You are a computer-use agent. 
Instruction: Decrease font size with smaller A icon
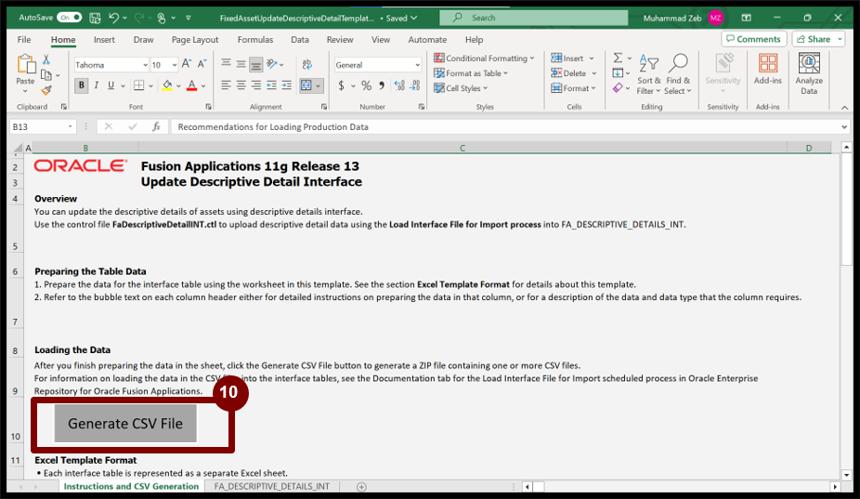click(202, 64)
